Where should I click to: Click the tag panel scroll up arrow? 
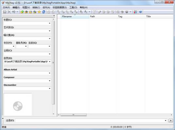[x=54, y=19]
